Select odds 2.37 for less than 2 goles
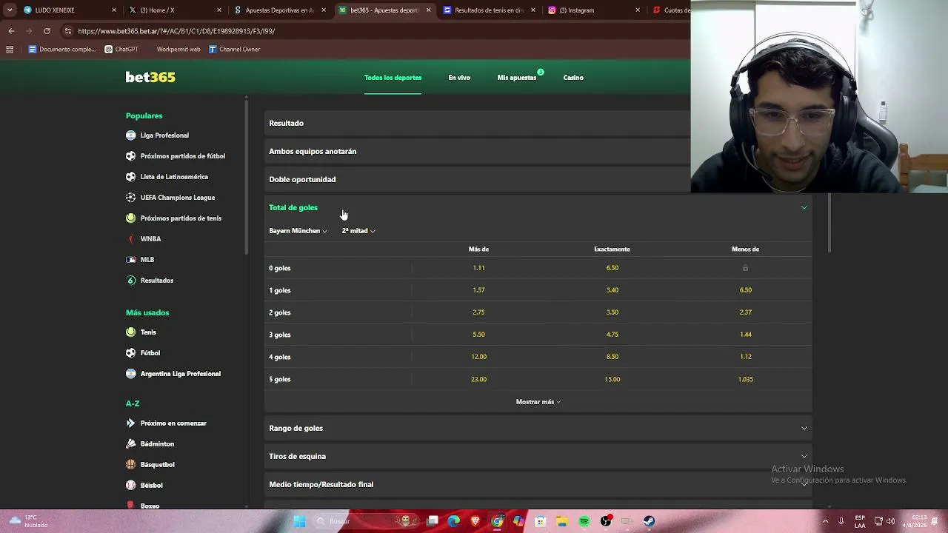The height and width of the screenshot is (533, 948). point(746,312)
